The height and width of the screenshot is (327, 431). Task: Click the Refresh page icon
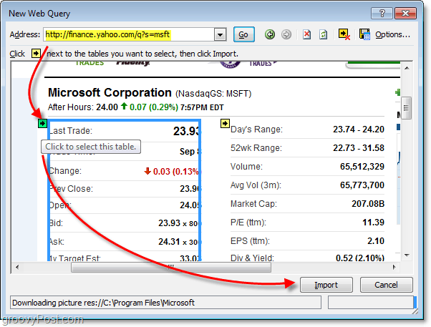(x=324, y=34)
